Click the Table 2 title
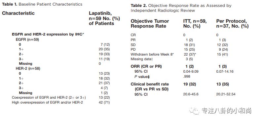Viewport: 260px width, 122px height. coord(181,8)
